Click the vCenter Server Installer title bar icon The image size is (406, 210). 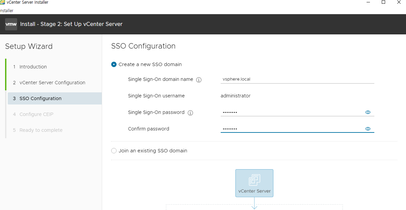[2, 2]
